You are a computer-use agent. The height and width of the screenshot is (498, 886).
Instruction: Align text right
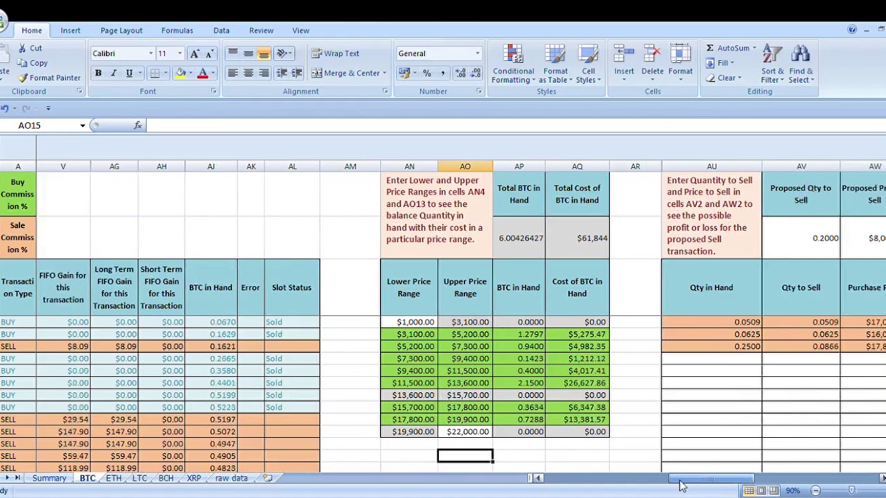(264, 73)
